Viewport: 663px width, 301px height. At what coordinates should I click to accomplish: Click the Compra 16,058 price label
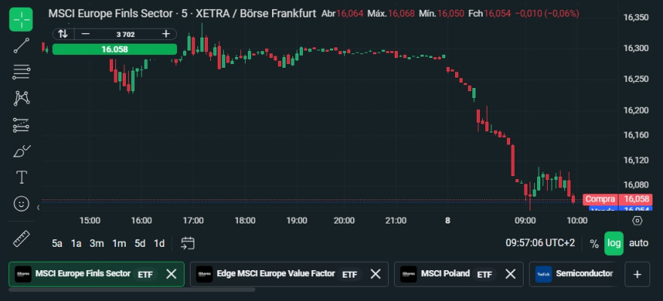tap(617, 199)
